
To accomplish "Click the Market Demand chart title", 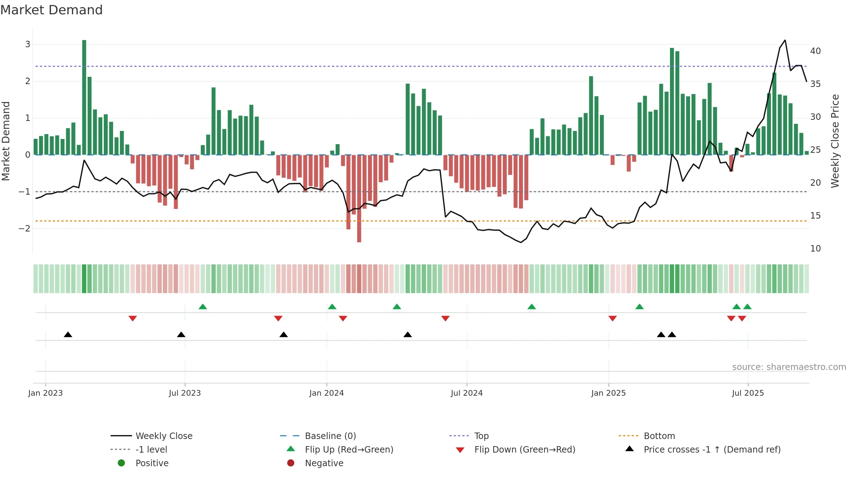I will 52,10.
